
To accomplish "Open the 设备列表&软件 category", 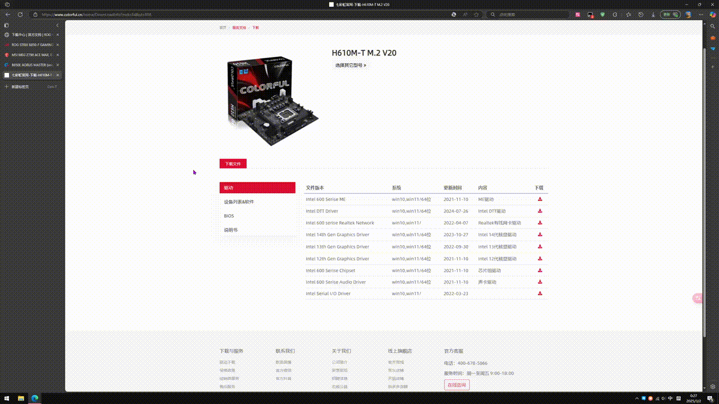I will (239, 202).
